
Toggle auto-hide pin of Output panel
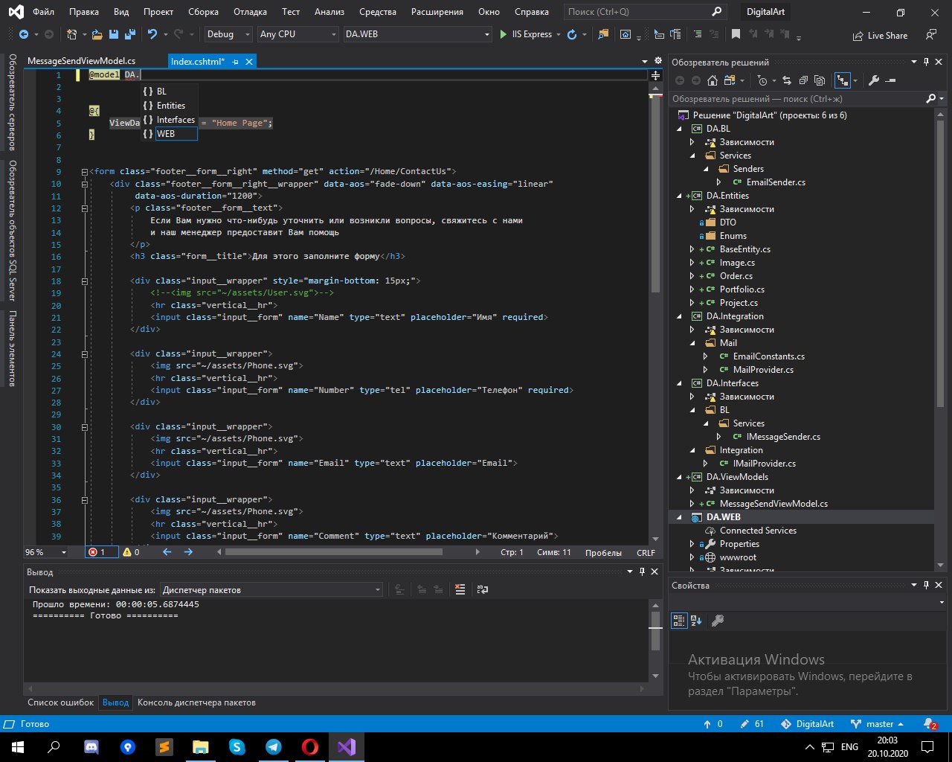click(642, 571)
